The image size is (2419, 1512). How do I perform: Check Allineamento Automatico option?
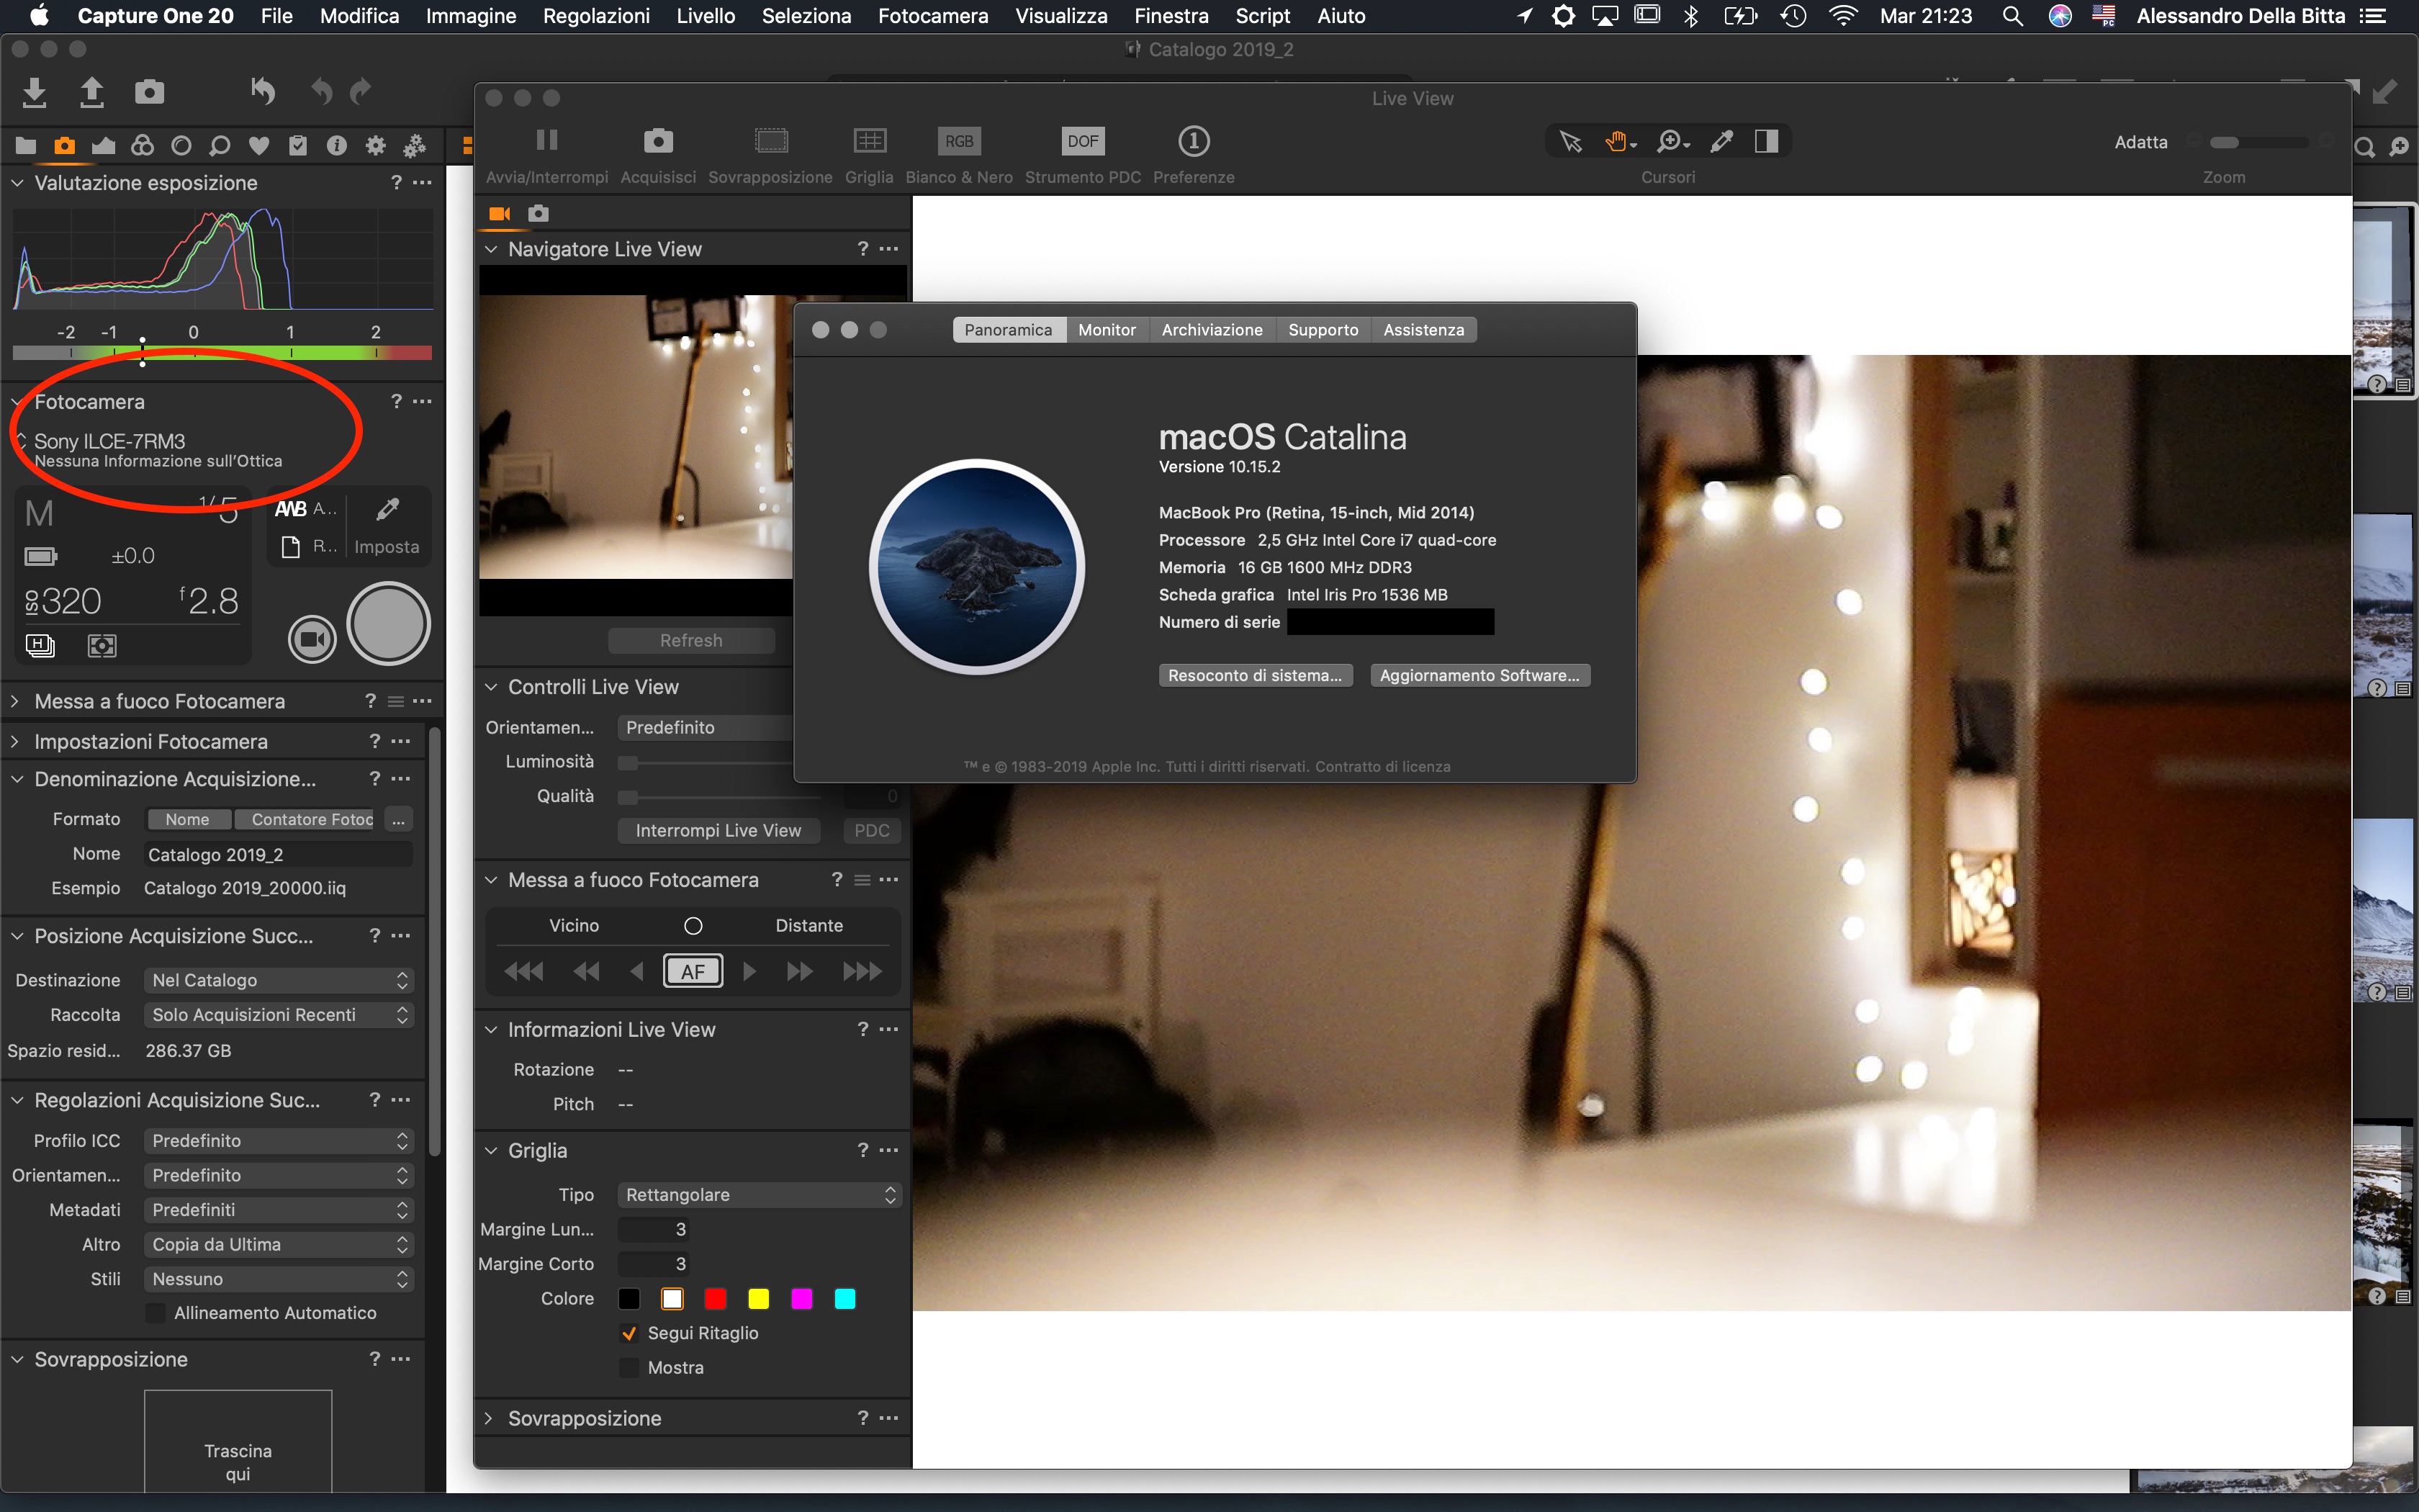pos(156,1313)
